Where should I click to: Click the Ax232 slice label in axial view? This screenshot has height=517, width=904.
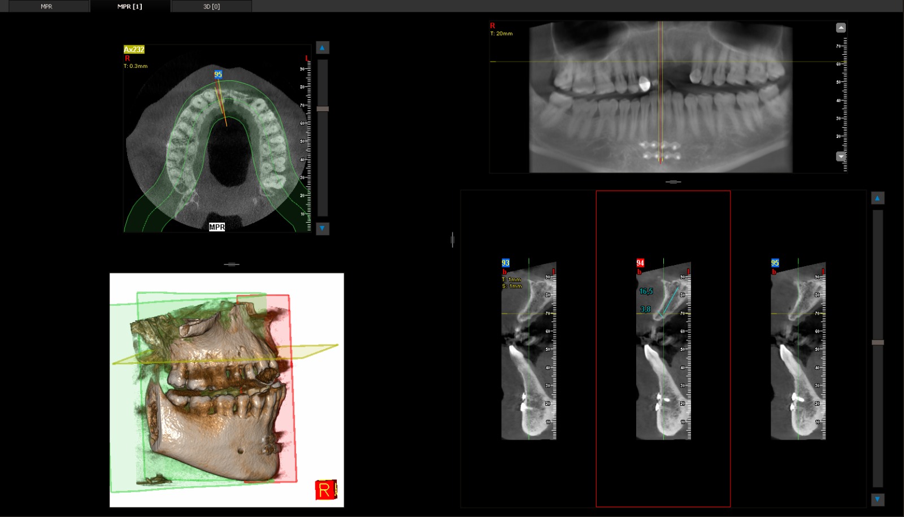[x=134, y=50]
